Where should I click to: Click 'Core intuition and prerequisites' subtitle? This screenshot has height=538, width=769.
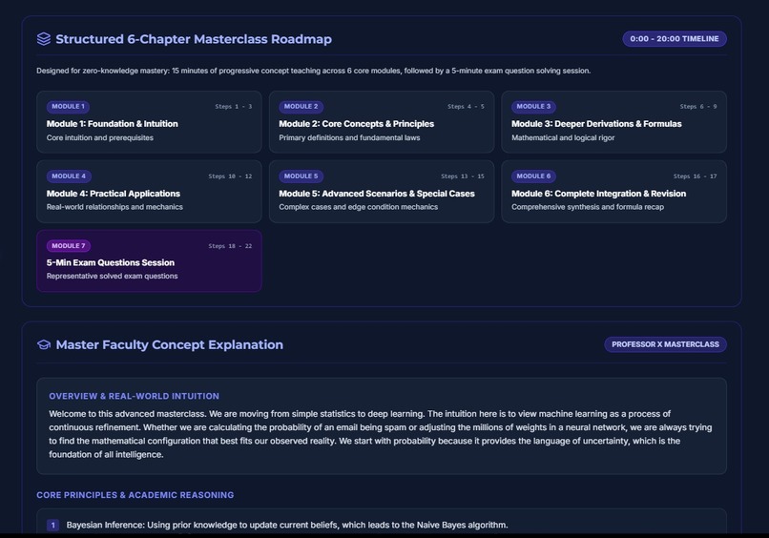click(100, 137)
